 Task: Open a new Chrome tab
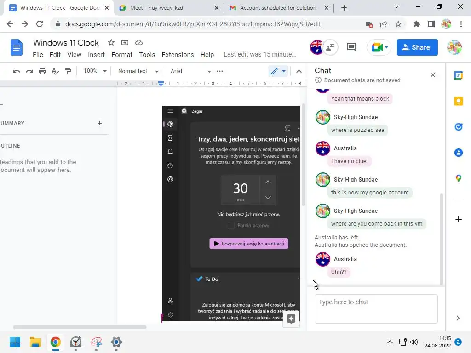[344, 8]
